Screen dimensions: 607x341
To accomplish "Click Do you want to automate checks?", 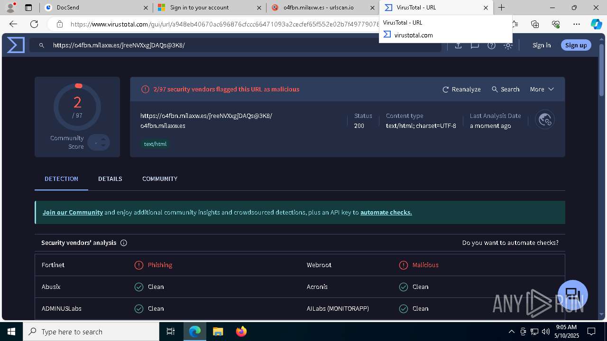I will click(x=510, y=242).
